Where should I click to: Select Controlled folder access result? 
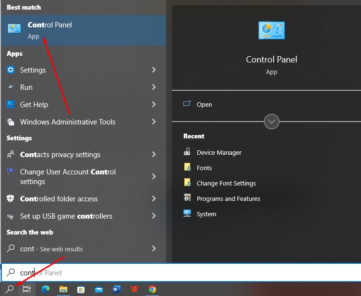[x=84, y=198]
